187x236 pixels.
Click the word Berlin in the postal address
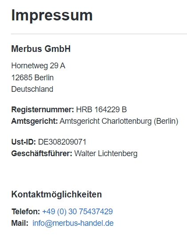coord(44,78)
